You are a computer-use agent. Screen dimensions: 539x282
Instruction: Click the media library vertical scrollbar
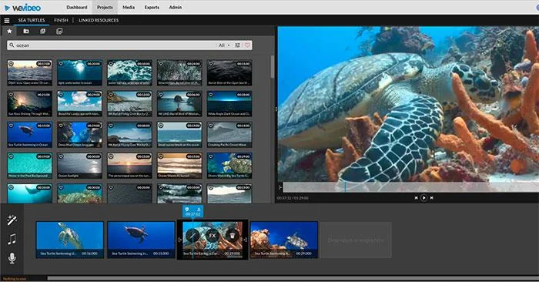(273, 66)
